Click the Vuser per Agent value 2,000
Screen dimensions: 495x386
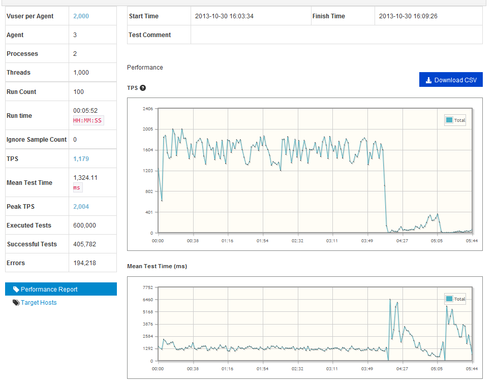[x=81, y=16]
